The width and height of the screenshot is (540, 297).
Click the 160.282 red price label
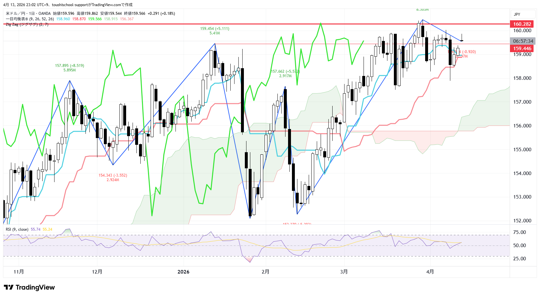pyautogui.click(x=522, y=24)
